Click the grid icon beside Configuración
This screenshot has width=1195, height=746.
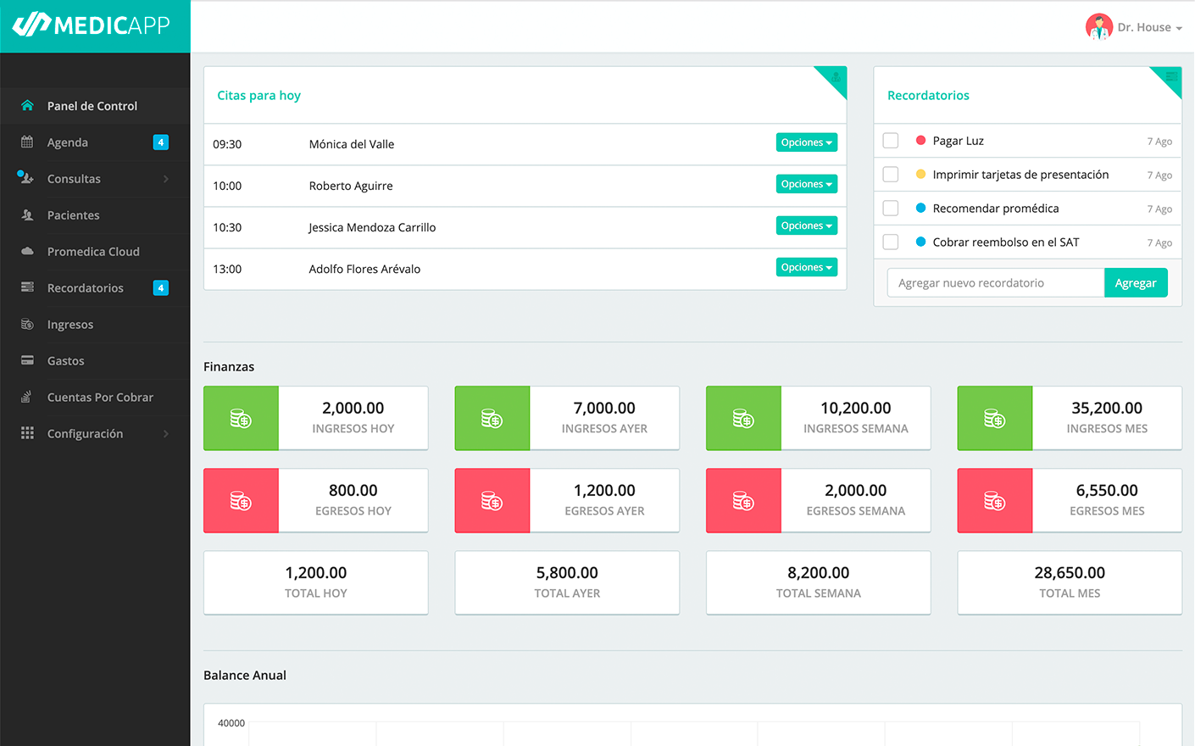[27, 433]
